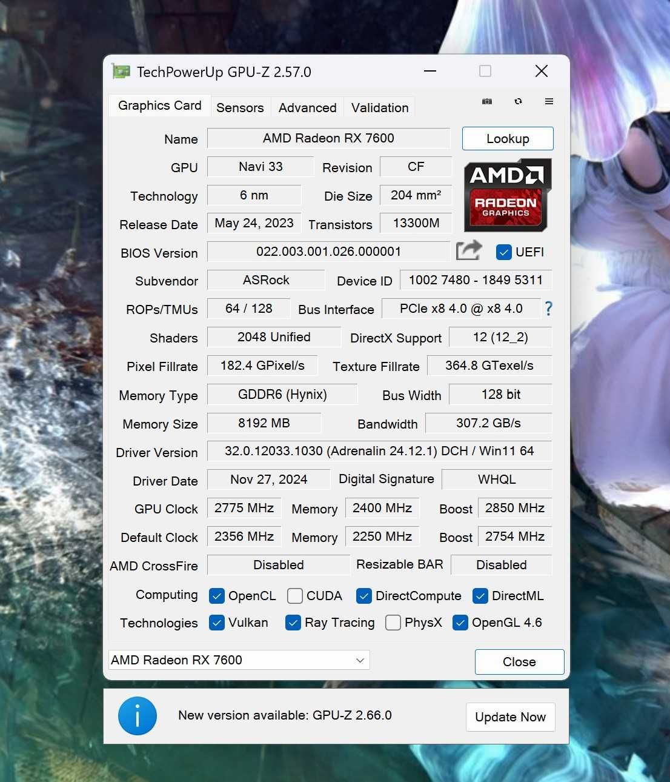The width and height of the screenshot is (670, 782).
Task: Click the GPU-Z app icon in title bar
Action: coord(121,72)
